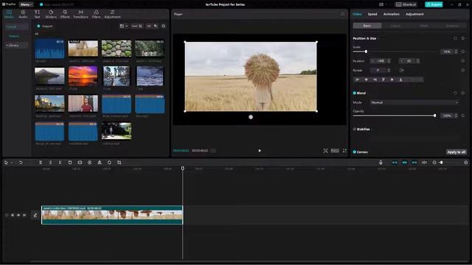Click the timeline settings icon at far right
Viewport: 472px width, 265px height.
465,163
